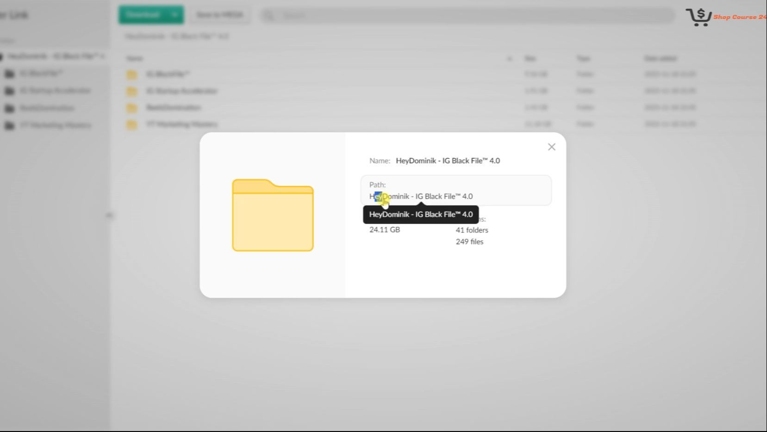
Task: Click YT Marketing Mastery folder icon in list
Action: (x=132, y=125)
